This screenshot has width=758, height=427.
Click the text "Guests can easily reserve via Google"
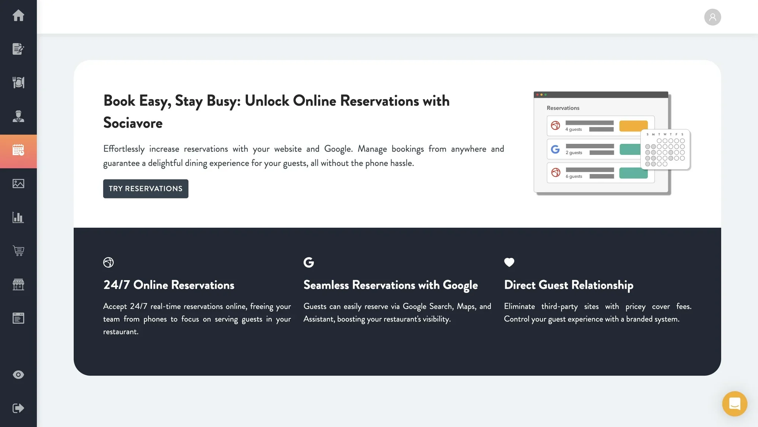tap(397, 312)
